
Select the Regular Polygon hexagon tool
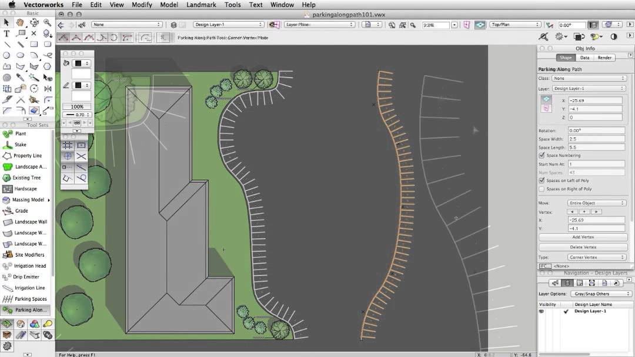click(48, 66)
